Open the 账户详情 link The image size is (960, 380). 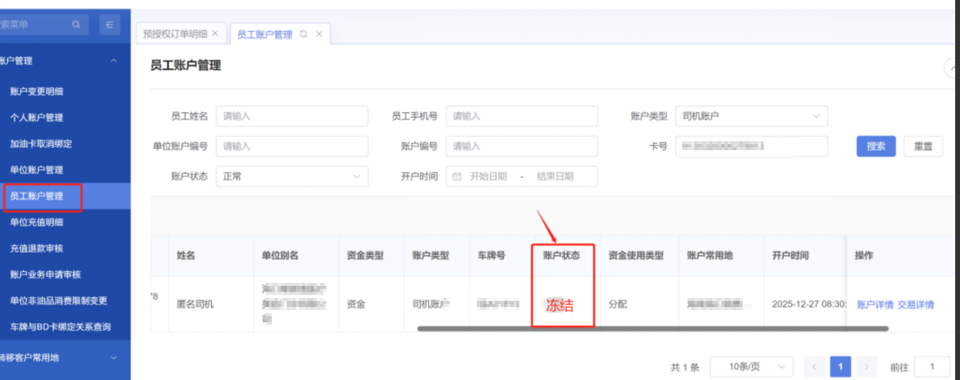[x=875, y=305]
